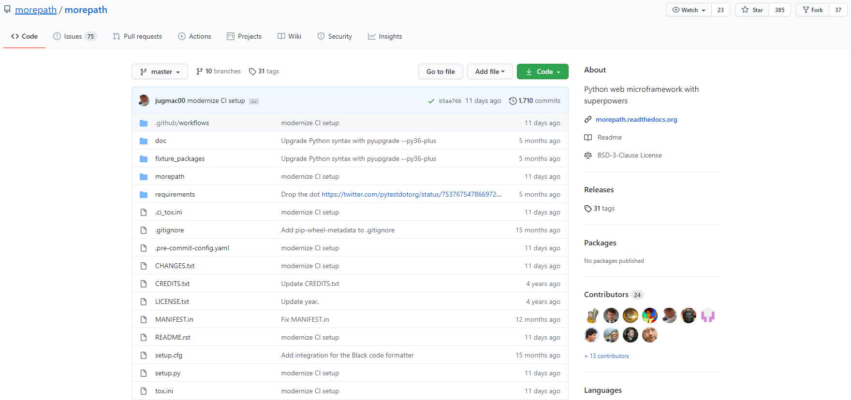Viewport: 851px width, 400px height.
Task: Click the file icon beside tox.ini
Action: (144, 391)
